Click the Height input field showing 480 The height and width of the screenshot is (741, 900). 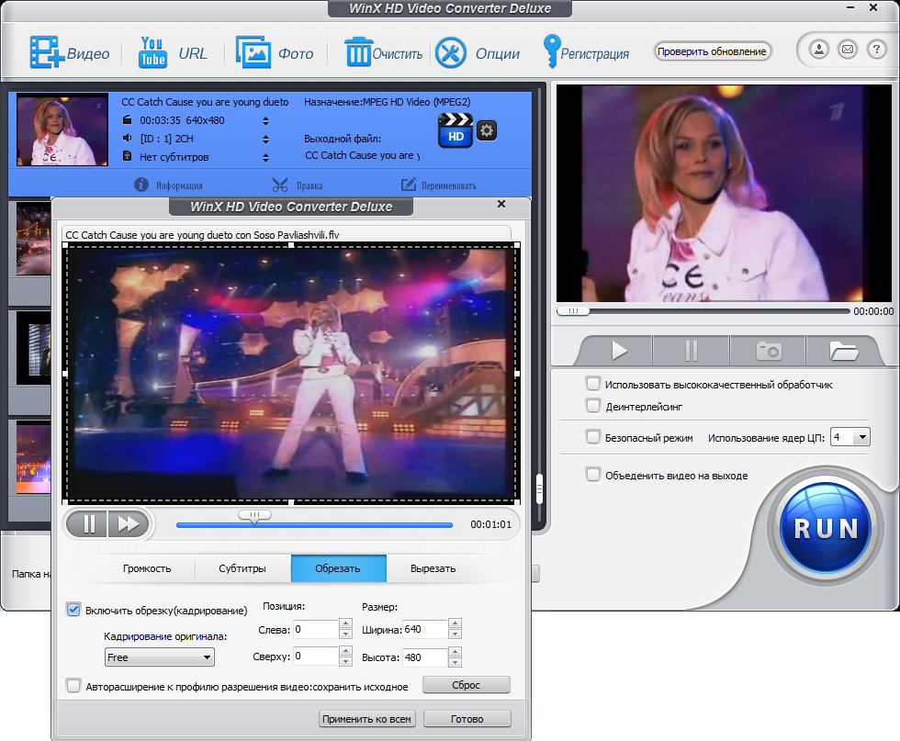click(425, 657)
